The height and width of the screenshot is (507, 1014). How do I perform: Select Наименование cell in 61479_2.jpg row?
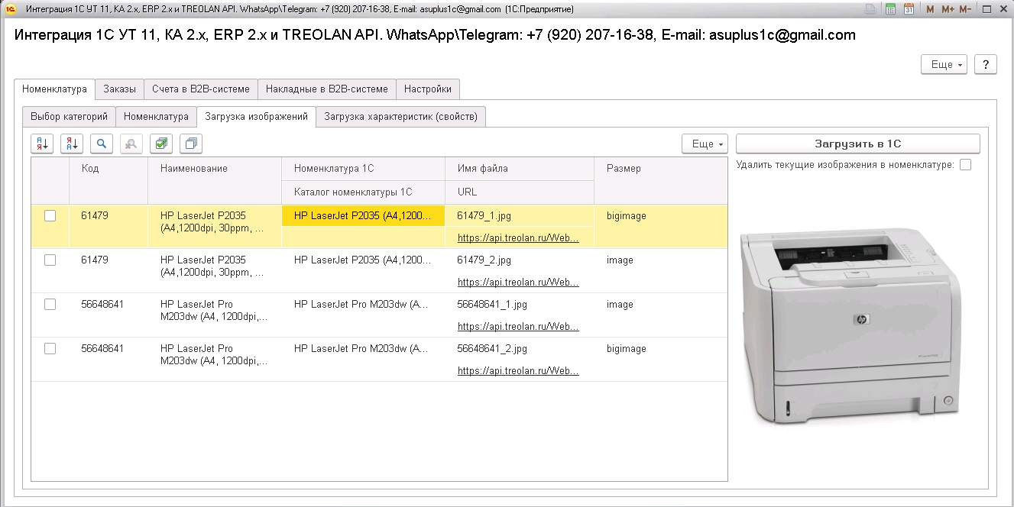[215, 271]
